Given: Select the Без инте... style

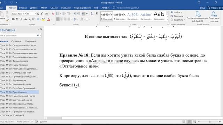Looking at the screenshot, I should coord(120,16).
